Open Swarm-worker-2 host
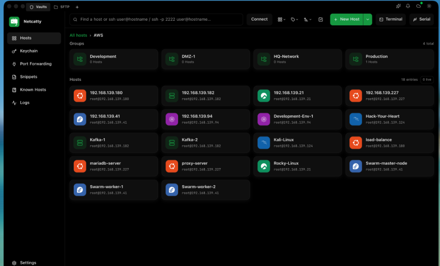The height and width of the screenshot is (266, 440). (206, 190)
